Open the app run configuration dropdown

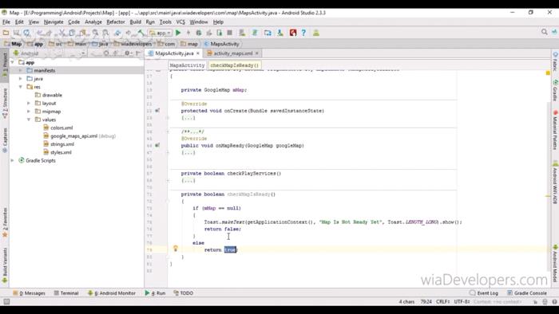160,33
